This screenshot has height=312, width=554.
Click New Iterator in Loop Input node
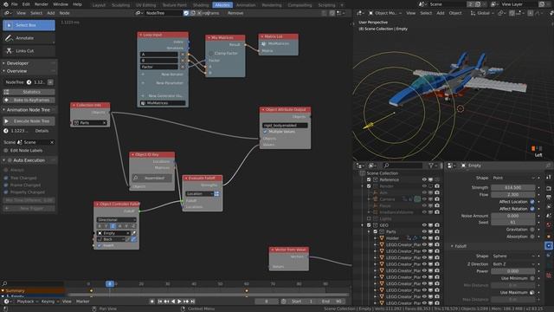[163, 75]
